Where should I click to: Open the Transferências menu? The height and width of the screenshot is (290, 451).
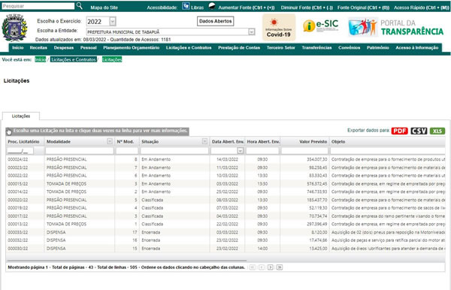(316, 48)
